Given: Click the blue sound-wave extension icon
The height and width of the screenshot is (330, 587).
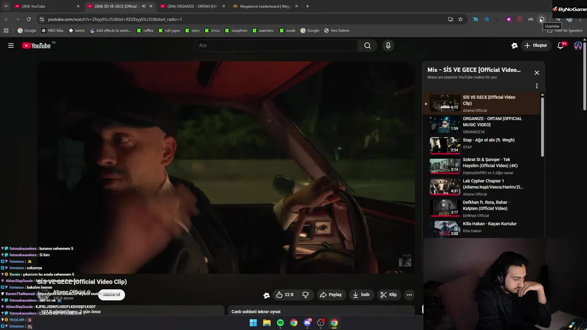Looking at the screenshot, I should pos(487,19).
